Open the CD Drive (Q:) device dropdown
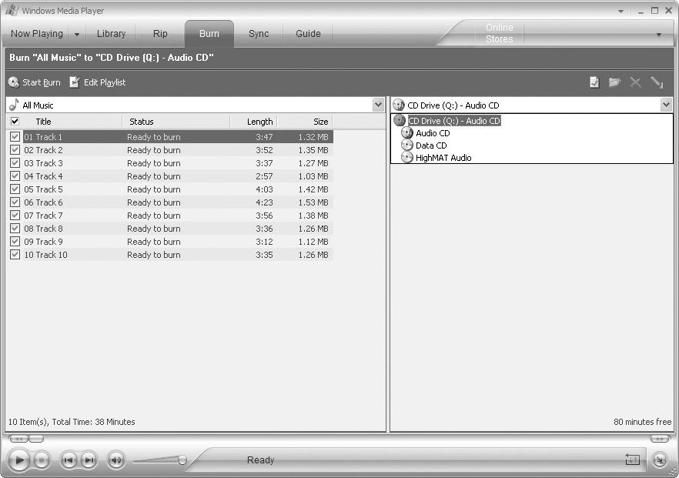The image size is (679, 478). (666, 105)
